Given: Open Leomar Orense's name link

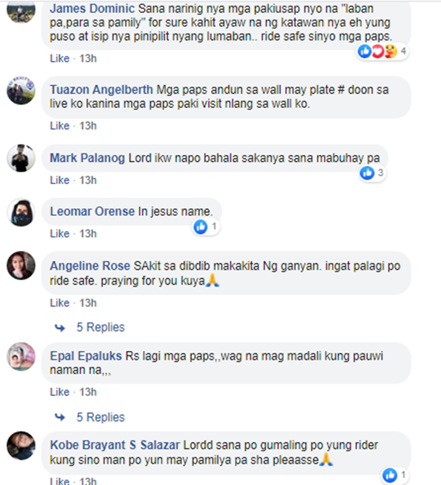Looking at the screenshot, I should pyautogui.click(x=92, y=211).
